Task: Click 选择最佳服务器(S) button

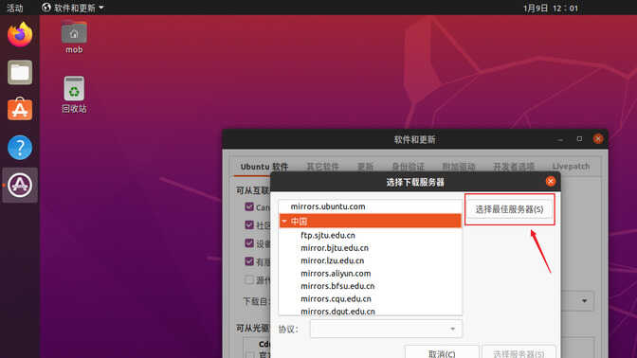Action: 509,209
